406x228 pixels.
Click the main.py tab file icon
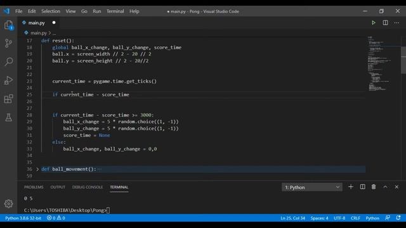pos(24,23)
